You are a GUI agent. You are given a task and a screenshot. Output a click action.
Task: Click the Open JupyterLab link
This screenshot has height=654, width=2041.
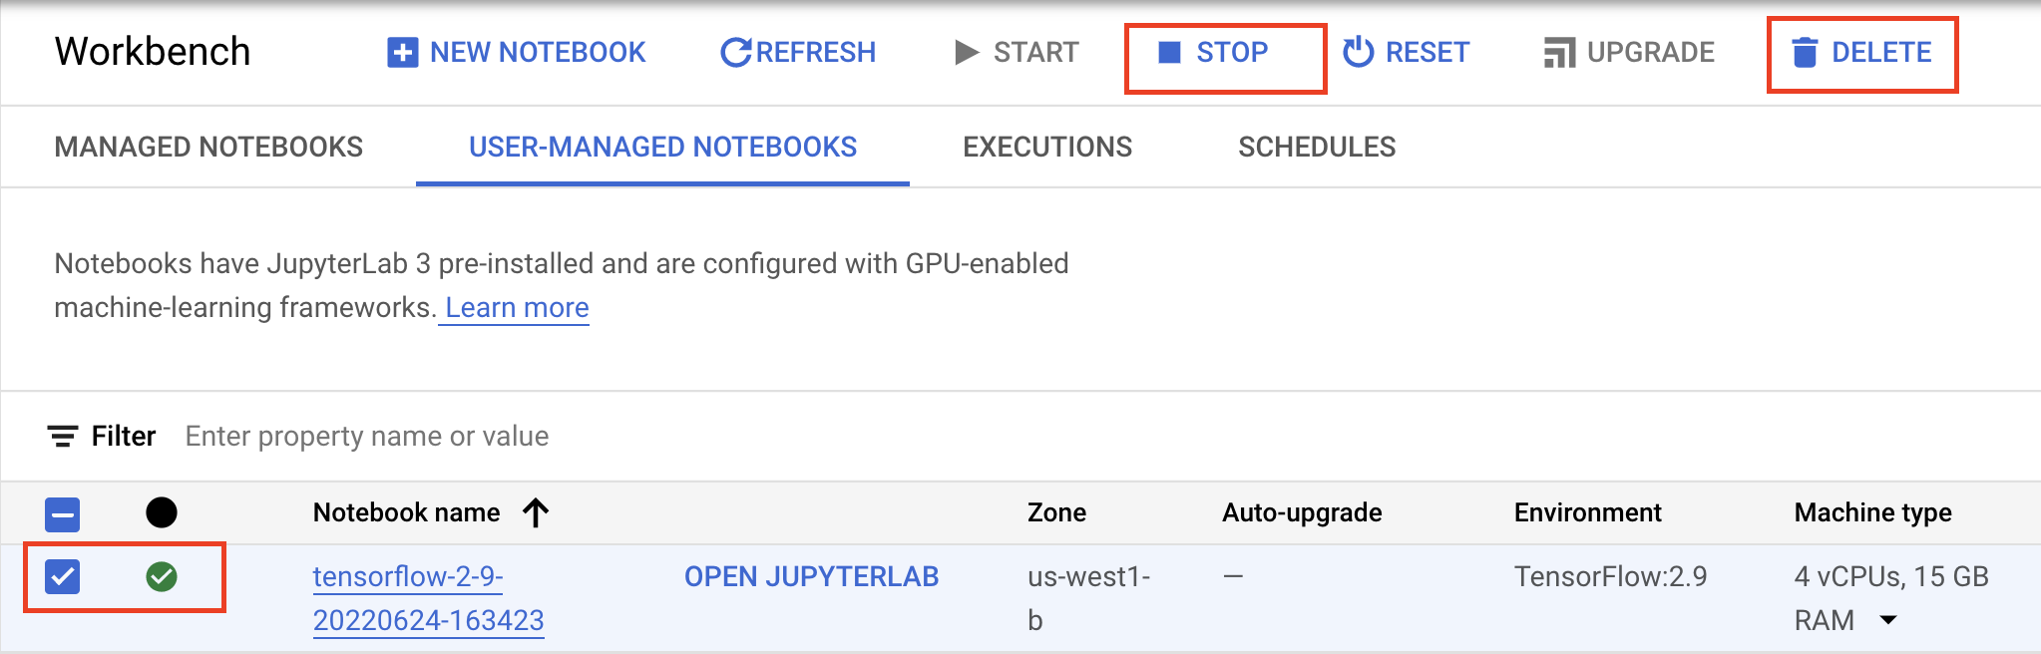point(811,576)
